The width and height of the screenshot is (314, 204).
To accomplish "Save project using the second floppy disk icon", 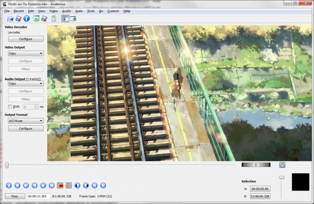I will [x=44, y=19].
